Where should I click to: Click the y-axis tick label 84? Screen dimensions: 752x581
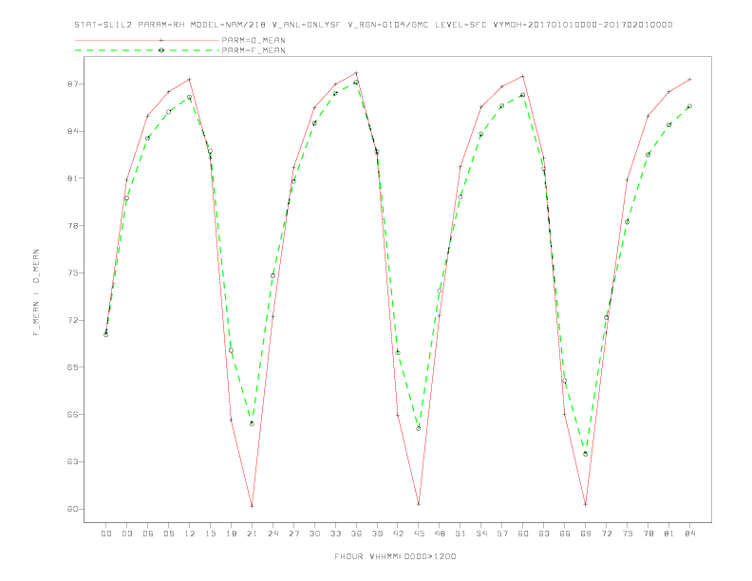click(73, 131)
